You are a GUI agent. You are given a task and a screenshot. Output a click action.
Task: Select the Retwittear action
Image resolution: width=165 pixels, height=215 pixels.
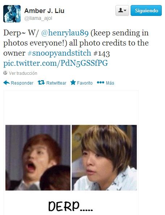click(x=56, y=83)
